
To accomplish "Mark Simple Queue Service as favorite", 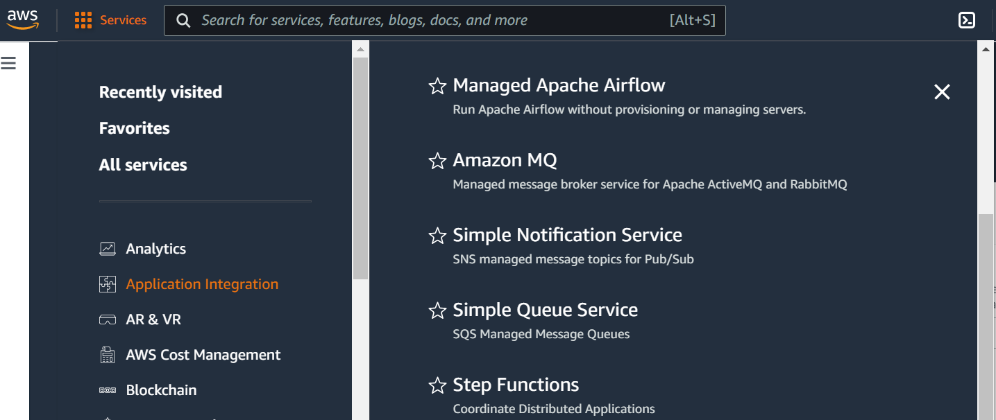I will click(x=437, y=310).
